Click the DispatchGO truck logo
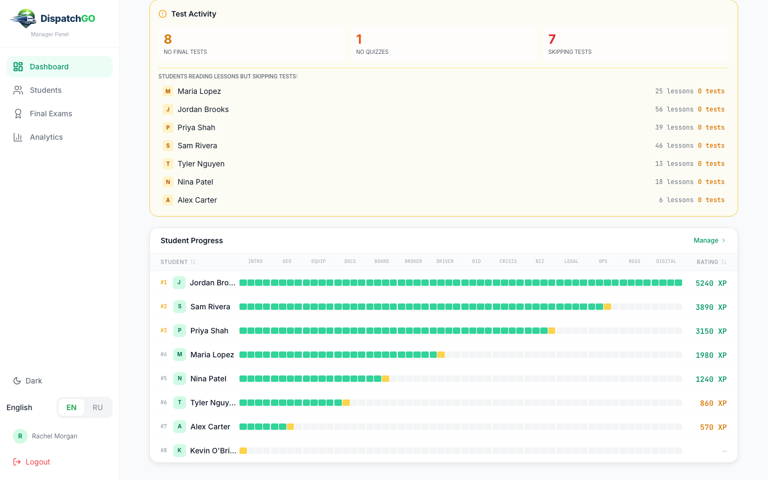The width and height of the screenshot is (768, 480). click(23, 18)
